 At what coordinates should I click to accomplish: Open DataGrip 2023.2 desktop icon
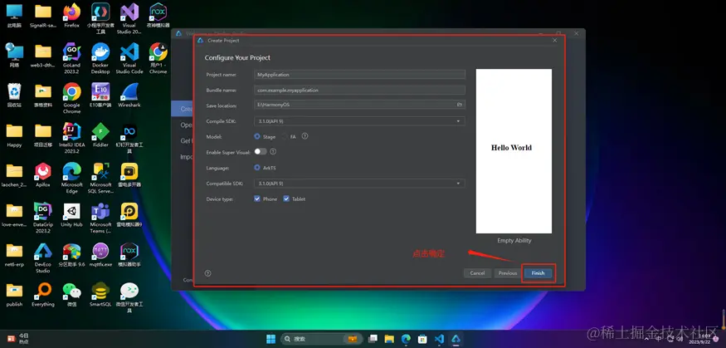(43, 218)
